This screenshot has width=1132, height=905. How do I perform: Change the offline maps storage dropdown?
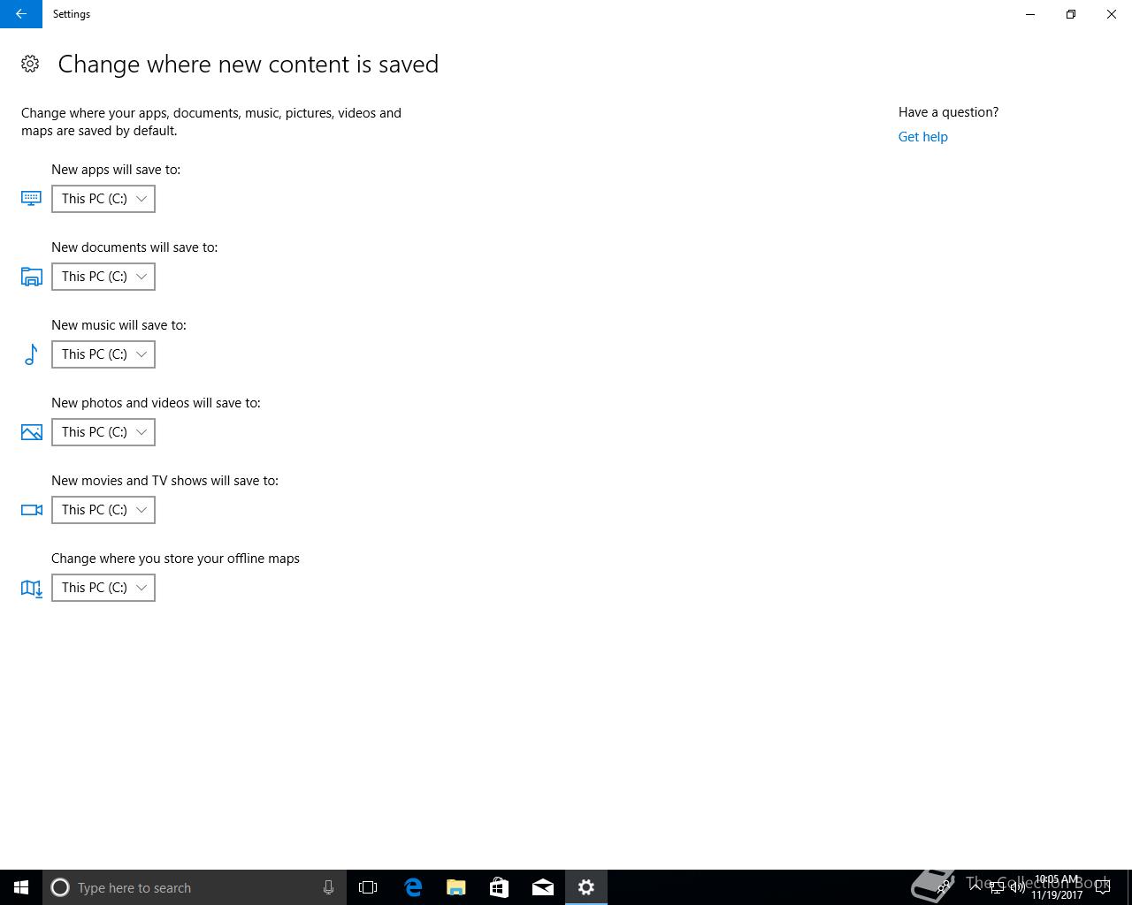tap(103, 588)
